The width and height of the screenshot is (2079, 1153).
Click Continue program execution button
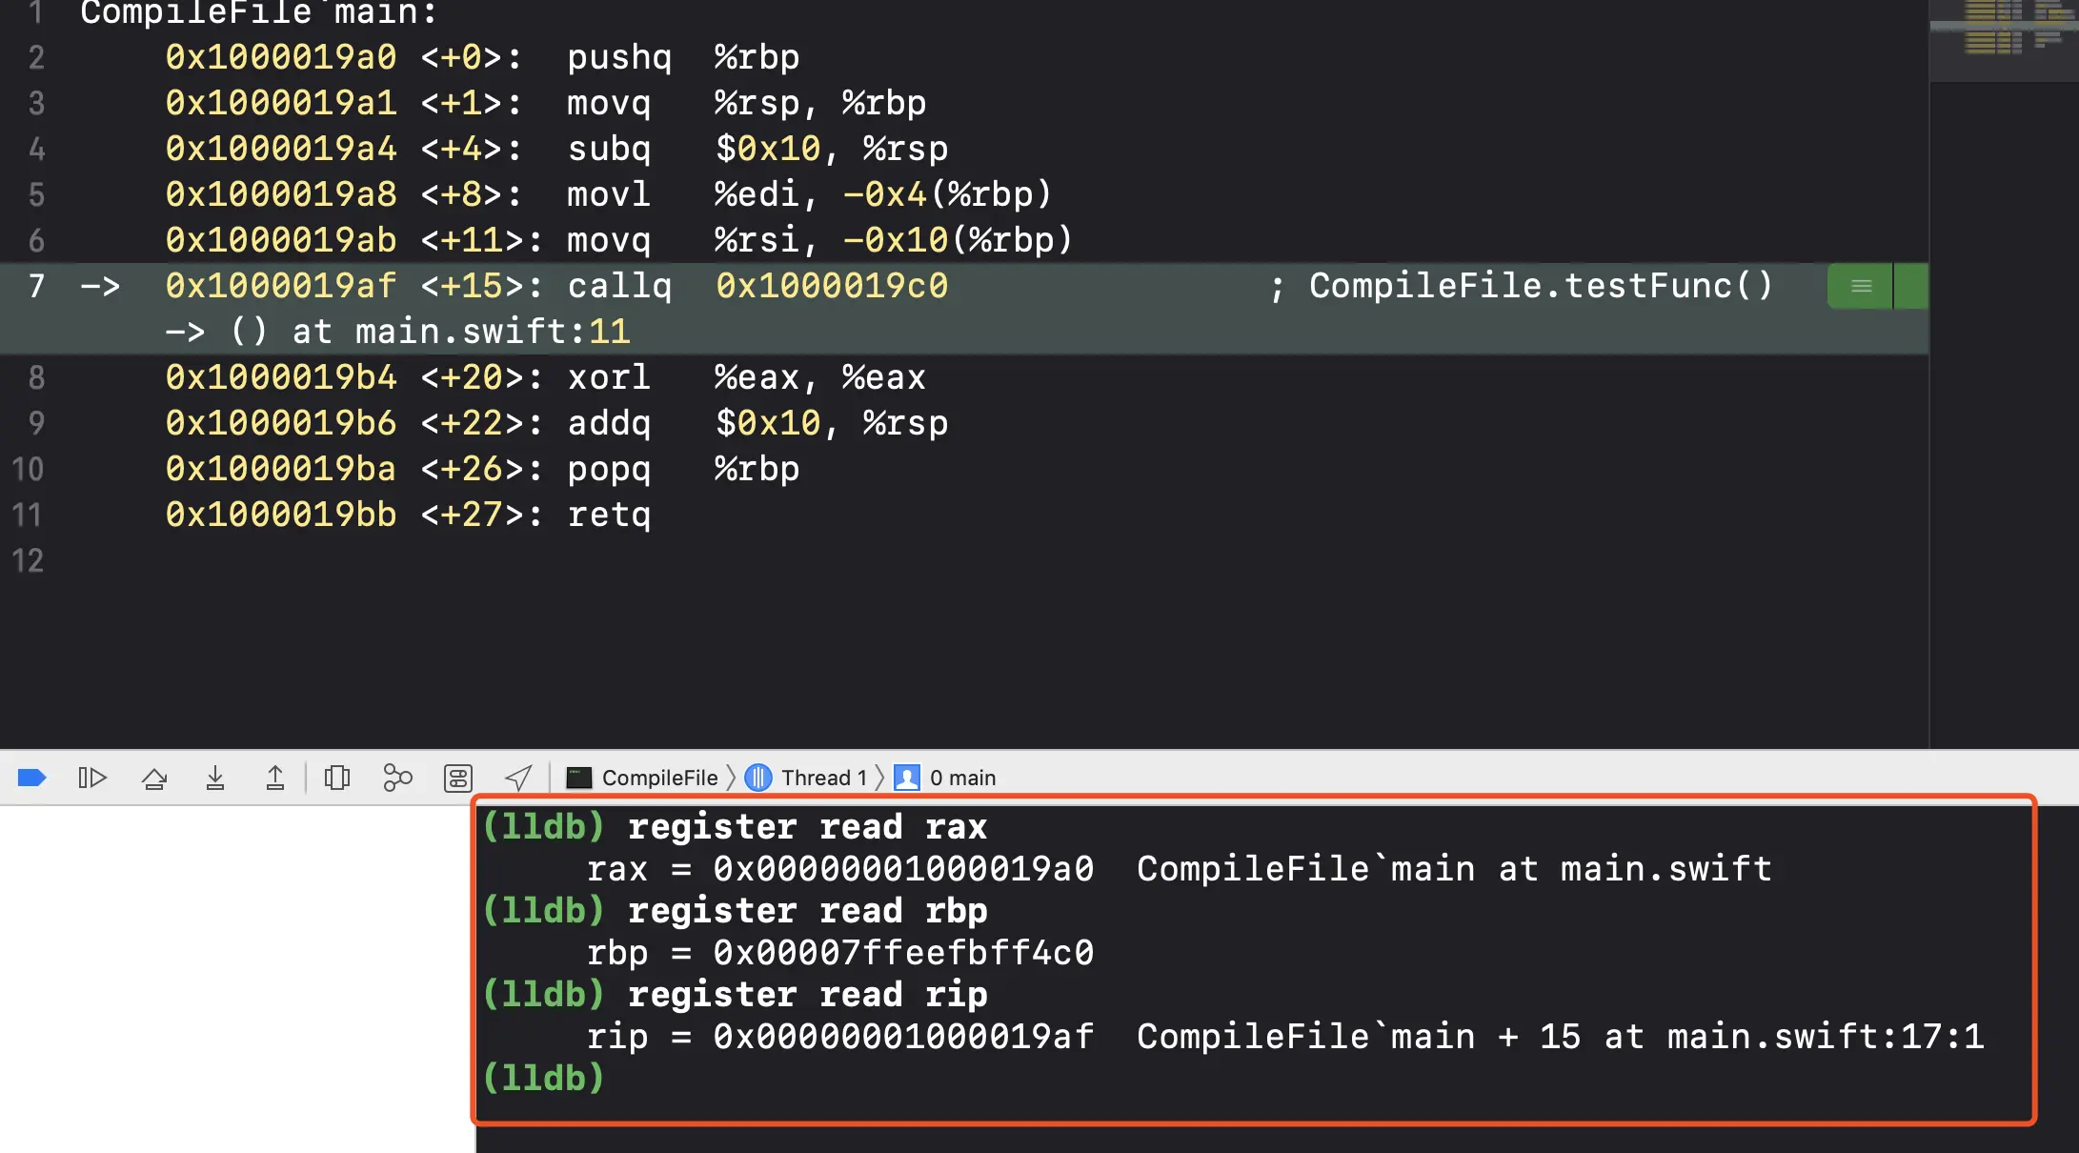pos(92,778)
